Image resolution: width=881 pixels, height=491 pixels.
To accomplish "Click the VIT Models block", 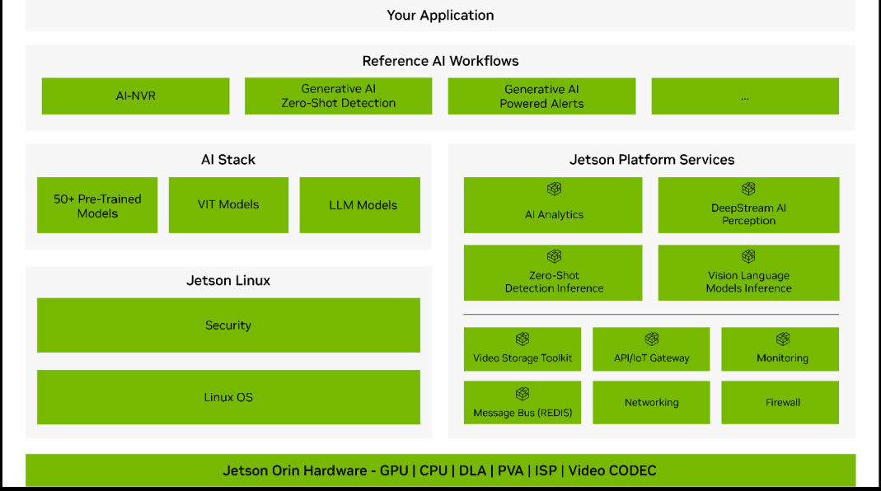I will coord(228,205).
